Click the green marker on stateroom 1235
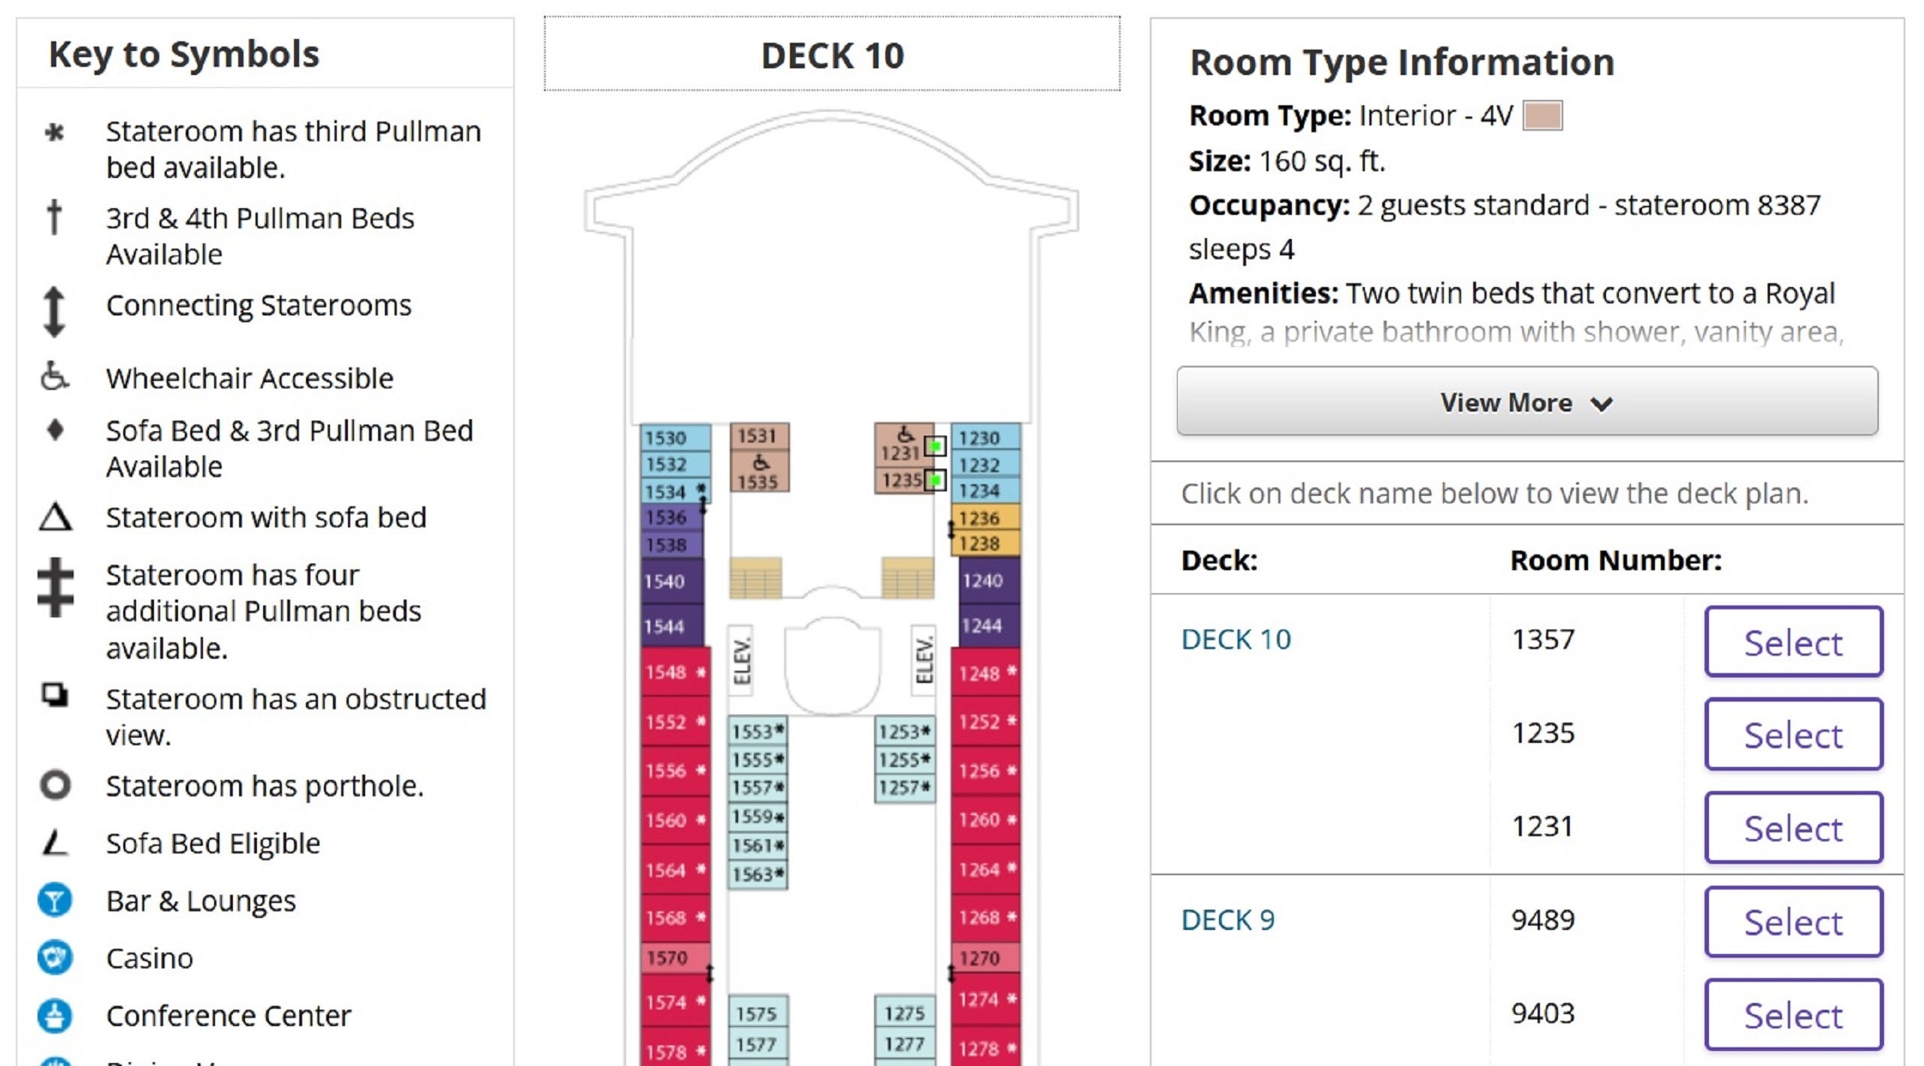 (935, 479)
